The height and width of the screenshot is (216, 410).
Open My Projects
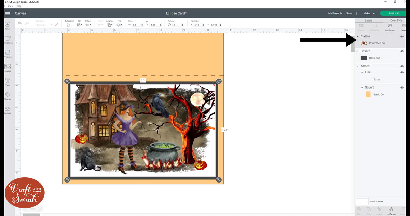click(x=335, y=13)
